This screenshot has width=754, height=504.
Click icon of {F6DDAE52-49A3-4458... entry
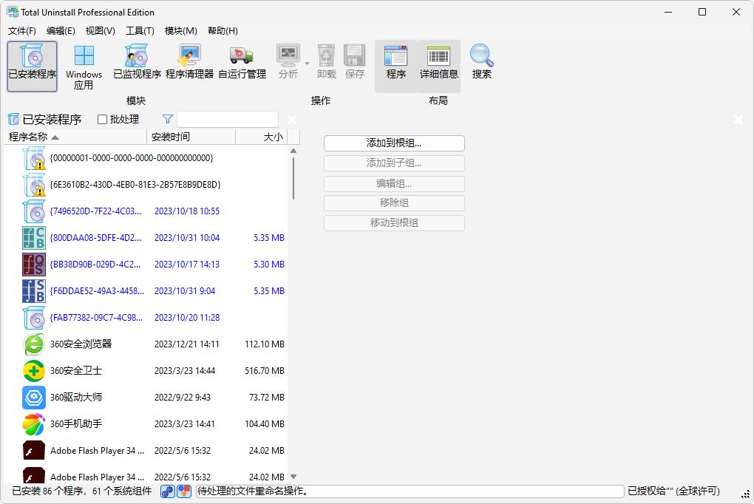pos(34,291)
